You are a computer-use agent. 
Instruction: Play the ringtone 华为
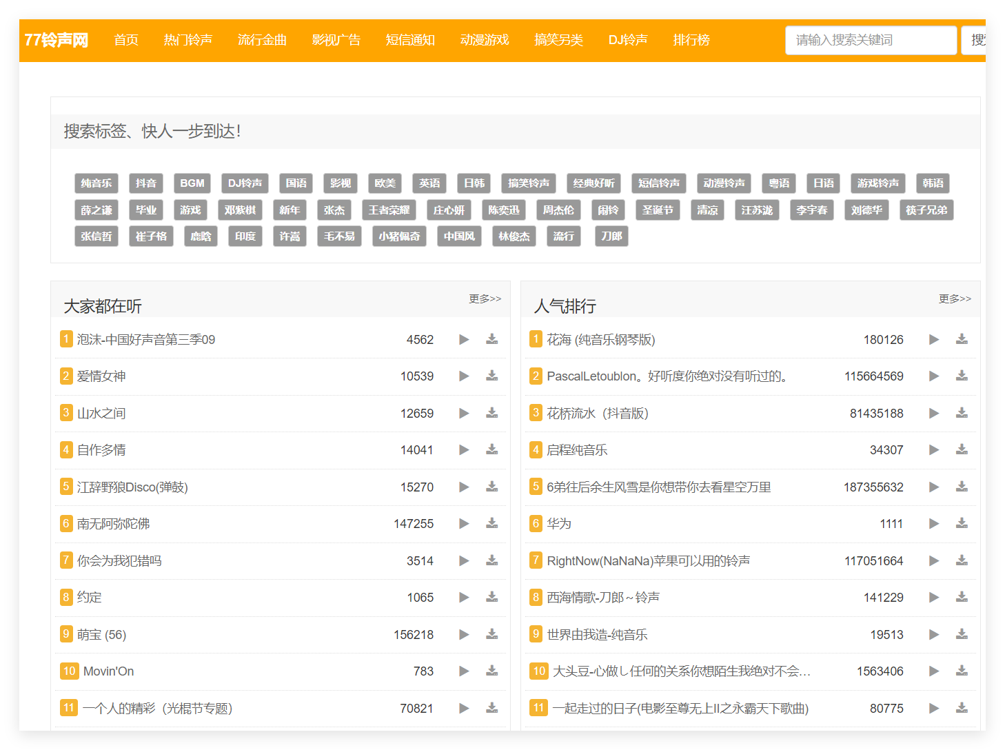[934, 524]
